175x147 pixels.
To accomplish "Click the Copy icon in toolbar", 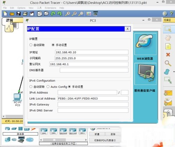I will pyautogui.click(x=40, y=14).
